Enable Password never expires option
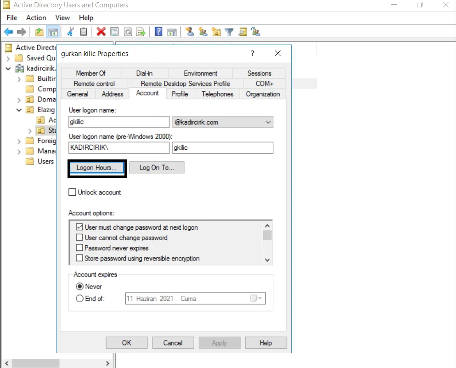 (x=79, y=248)
